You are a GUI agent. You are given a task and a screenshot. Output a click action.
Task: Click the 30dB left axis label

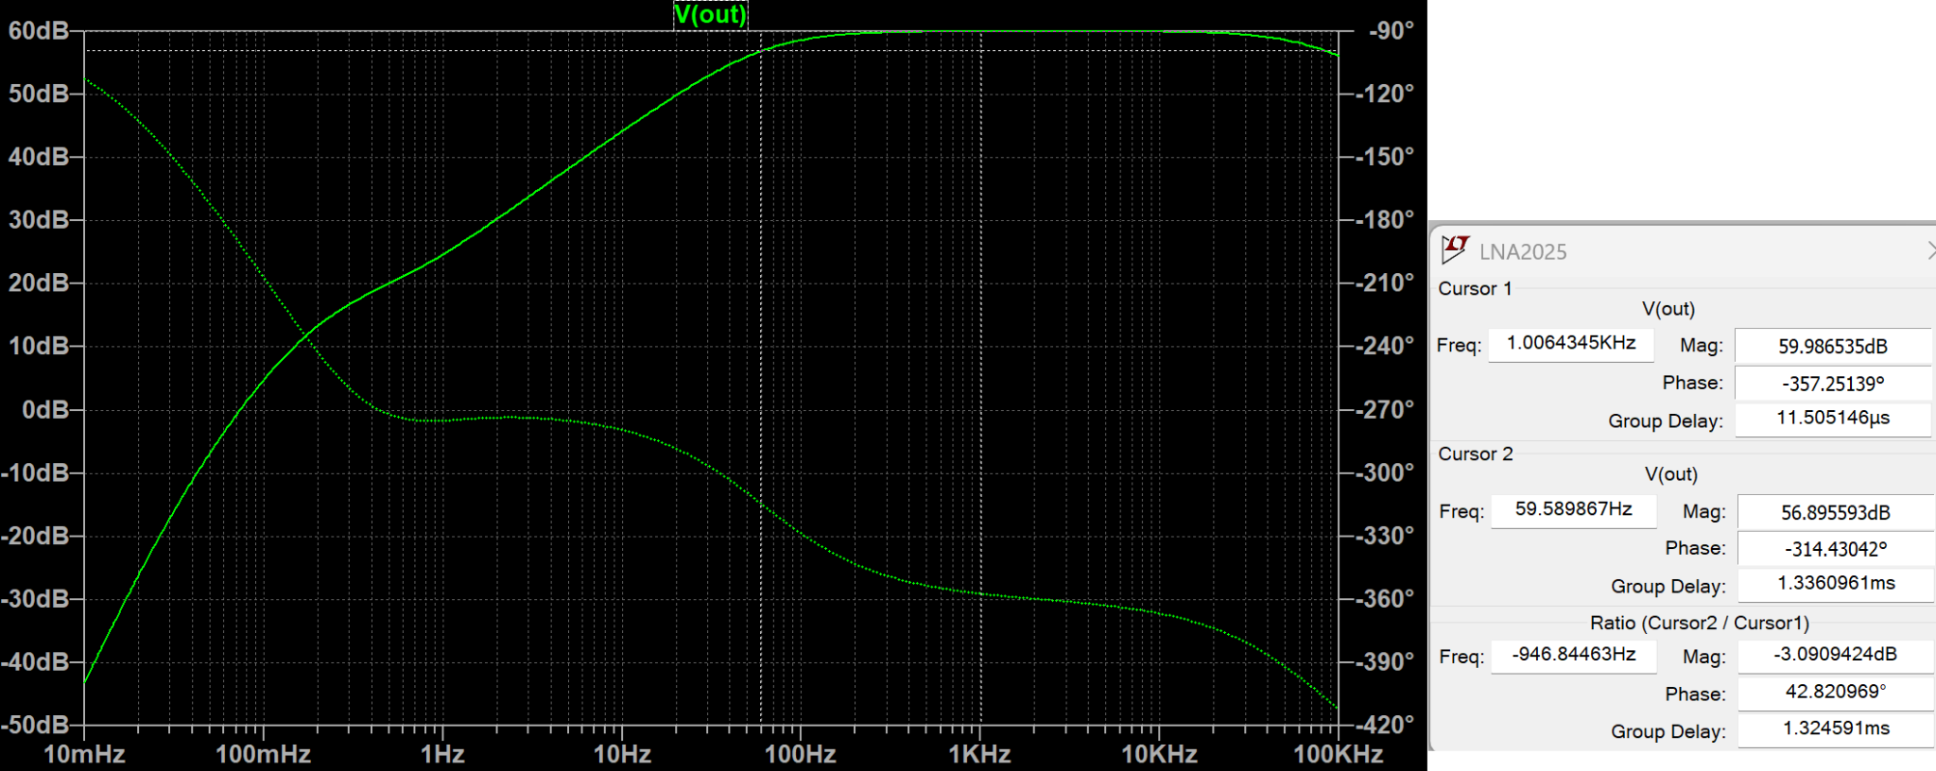click(39, 220)
